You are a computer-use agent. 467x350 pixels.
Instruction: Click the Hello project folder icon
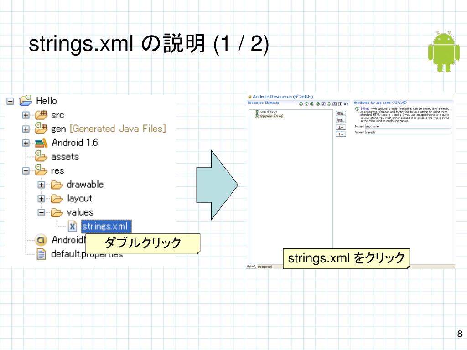pos(26,101)
